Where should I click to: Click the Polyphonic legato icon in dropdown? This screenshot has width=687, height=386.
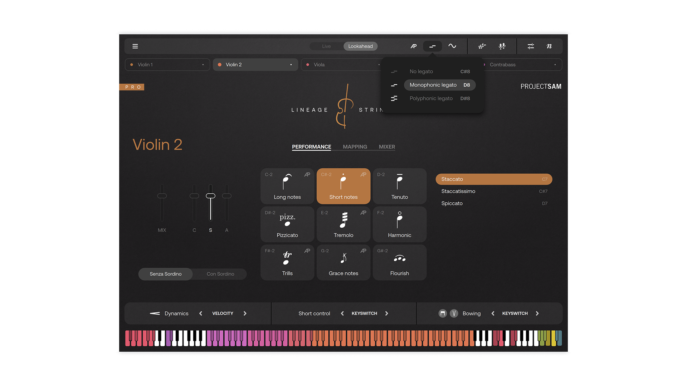point(394,98)
